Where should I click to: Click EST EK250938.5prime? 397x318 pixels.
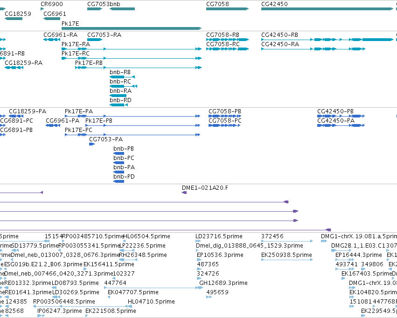pos(287,260)
